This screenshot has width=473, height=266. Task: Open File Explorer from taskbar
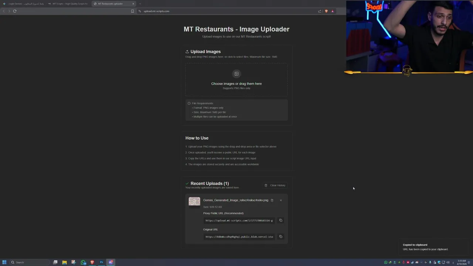(x=64, y=262)
